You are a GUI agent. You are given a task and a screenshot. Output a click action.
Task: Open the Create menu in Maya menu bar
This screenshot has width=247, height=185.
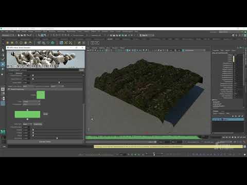pyautogui.click(x=12, y=32)
